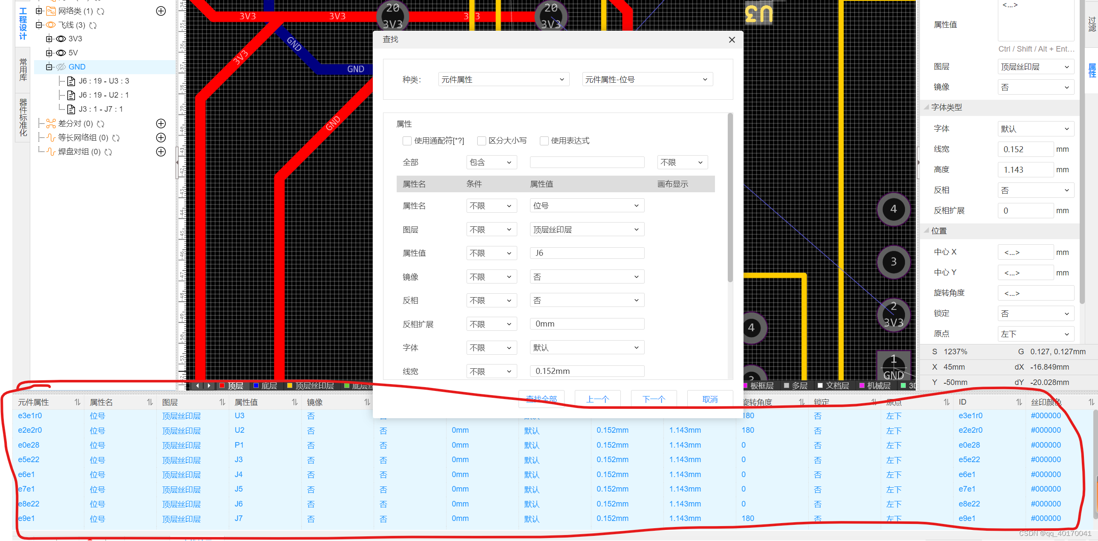Image resolution: width=1098 pixels, height=541 pixels.
Task: Toggle visibility eye for 3V3 ratline
Action: [61, 39]
